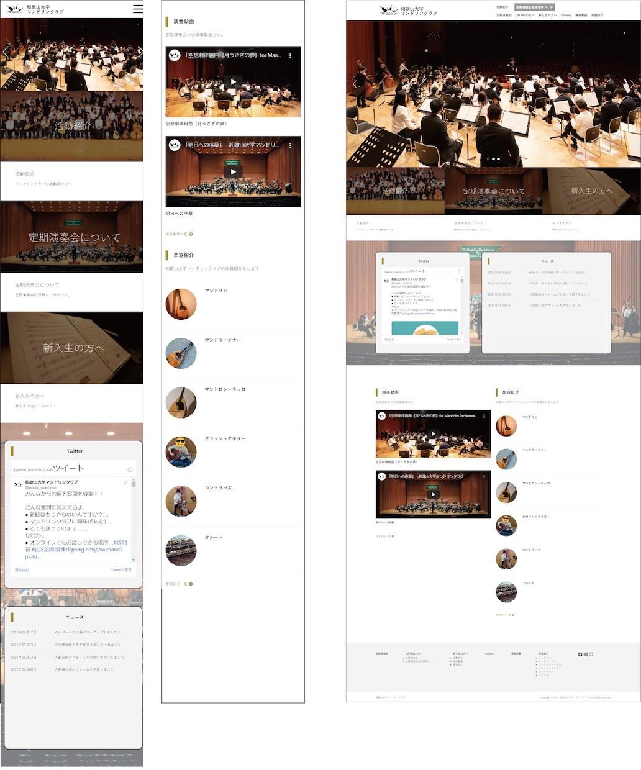Advance to next slide in desktop hero carousel
The image size is (641, 770).
click(x=632, y=83)
